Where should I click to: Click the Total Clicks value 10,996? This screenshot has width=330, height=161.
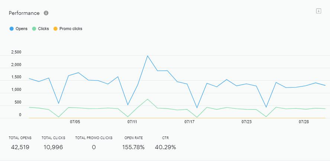pyautogui.click(x=53, y=147)
